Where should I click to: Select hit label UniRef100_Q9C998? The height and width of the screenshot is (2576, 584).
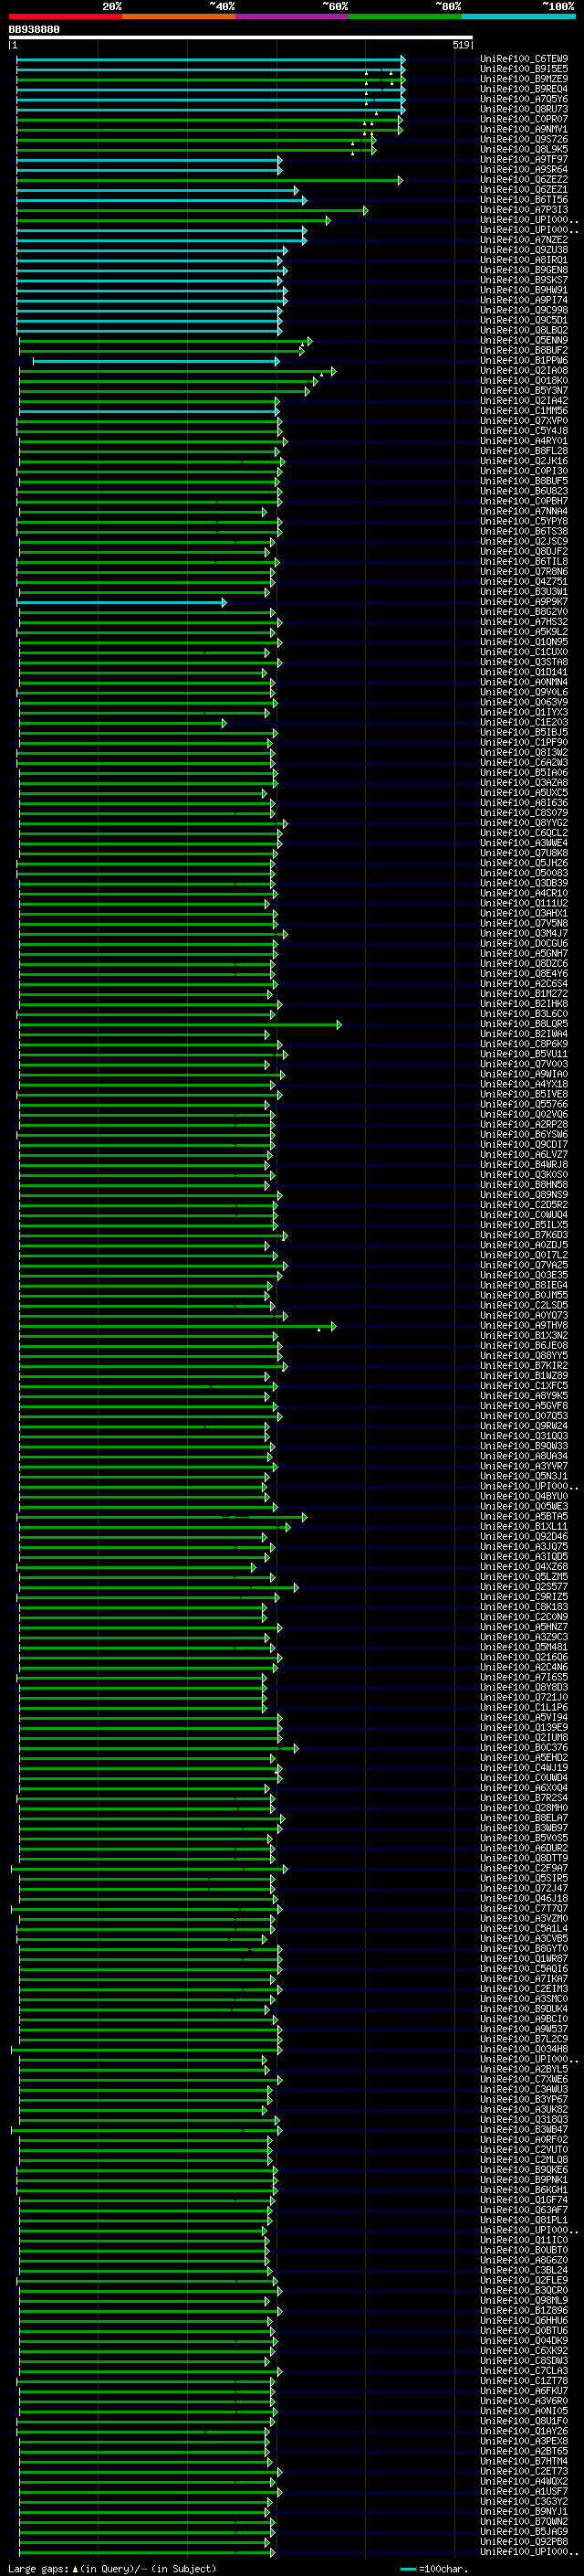tap(524, 310)
